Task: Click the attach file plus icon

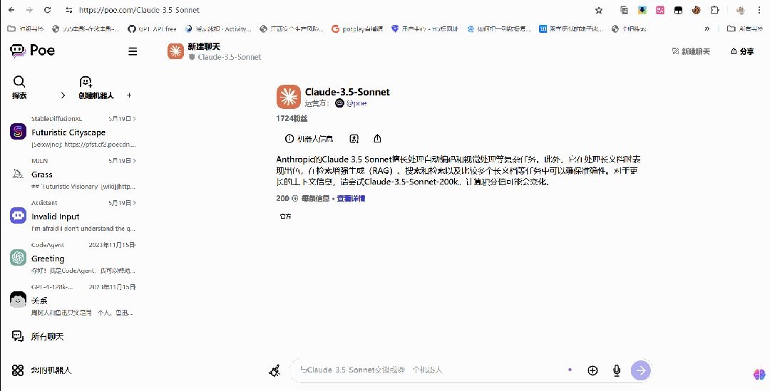Action: coord(592,370)
